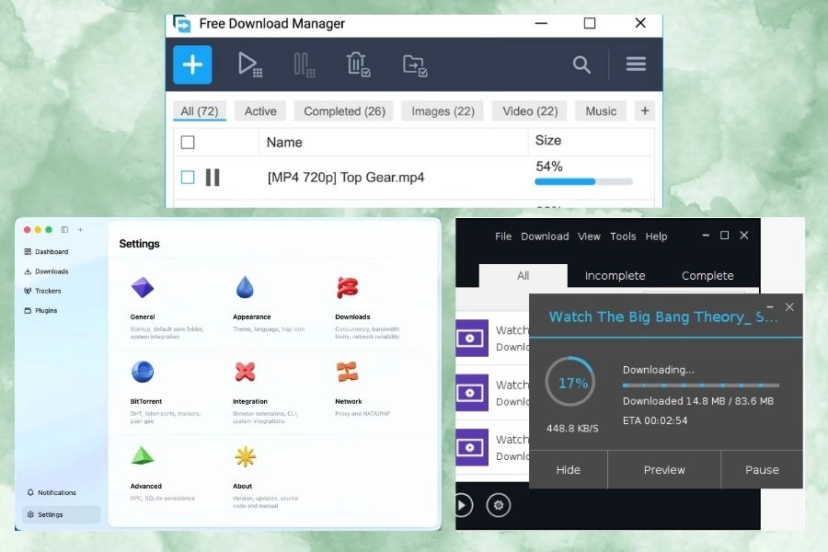Click the plus icon beside the sidebar toggle
The width and height of the screenshot is (828, 552).
click(x=80, y=230)
